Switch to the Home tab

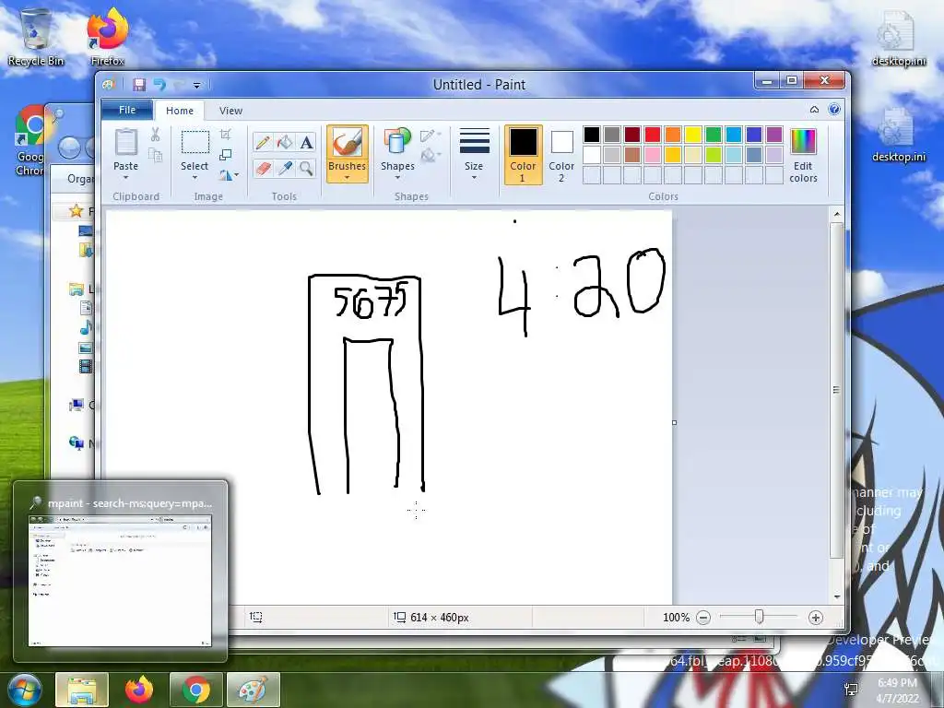(180, 111)
